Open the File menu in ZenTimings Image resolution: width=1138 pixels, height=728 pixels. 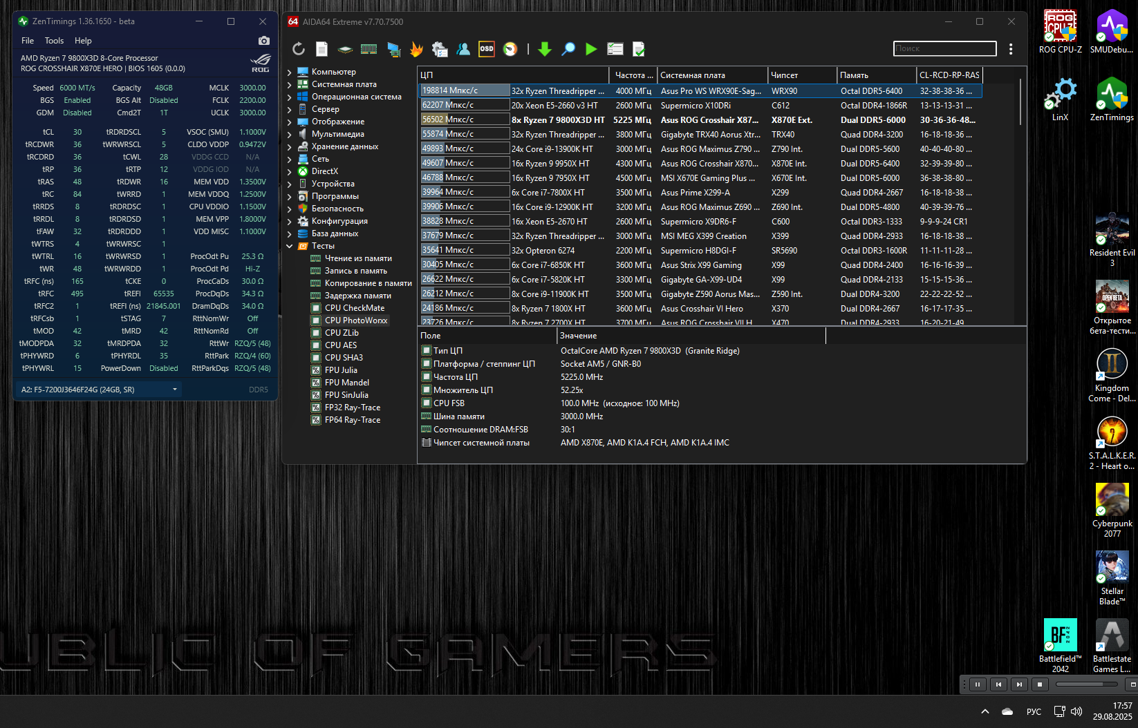tap(28, 41)
